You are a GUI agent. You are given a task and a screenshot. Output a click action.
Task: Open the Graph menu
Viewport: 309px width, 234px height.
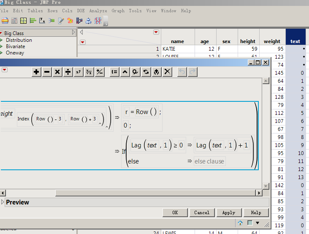pyautogui.click(x=118, y=11)
